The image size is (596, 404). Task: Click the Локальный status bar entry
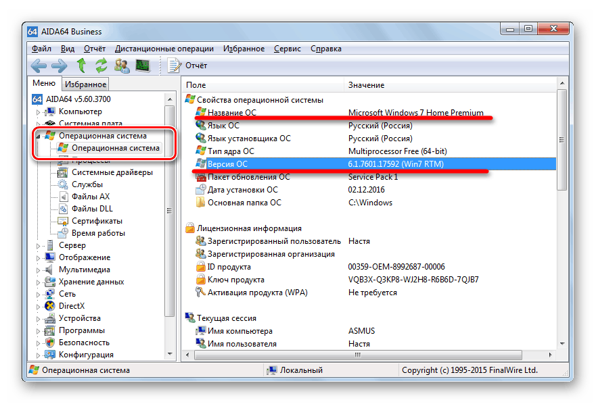[294, 370]
